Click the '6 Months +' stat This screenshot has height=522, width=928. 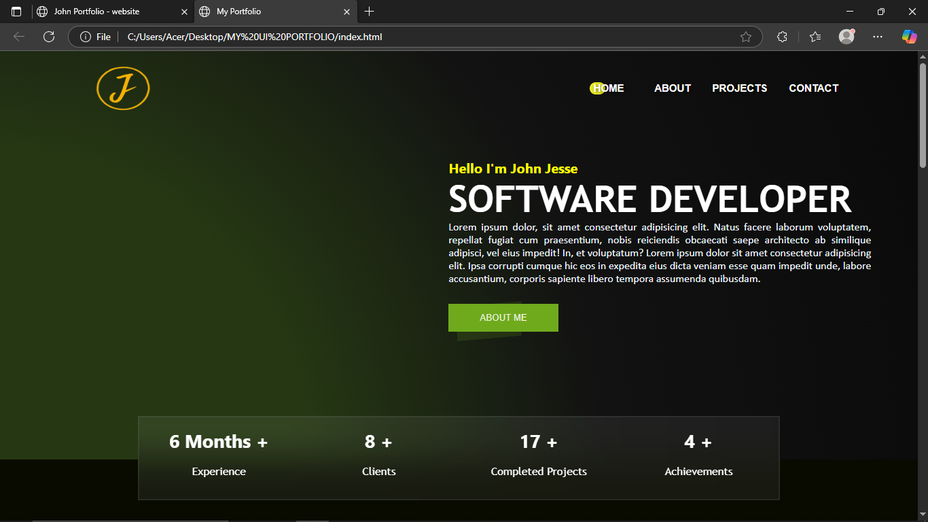click(219, 442)
